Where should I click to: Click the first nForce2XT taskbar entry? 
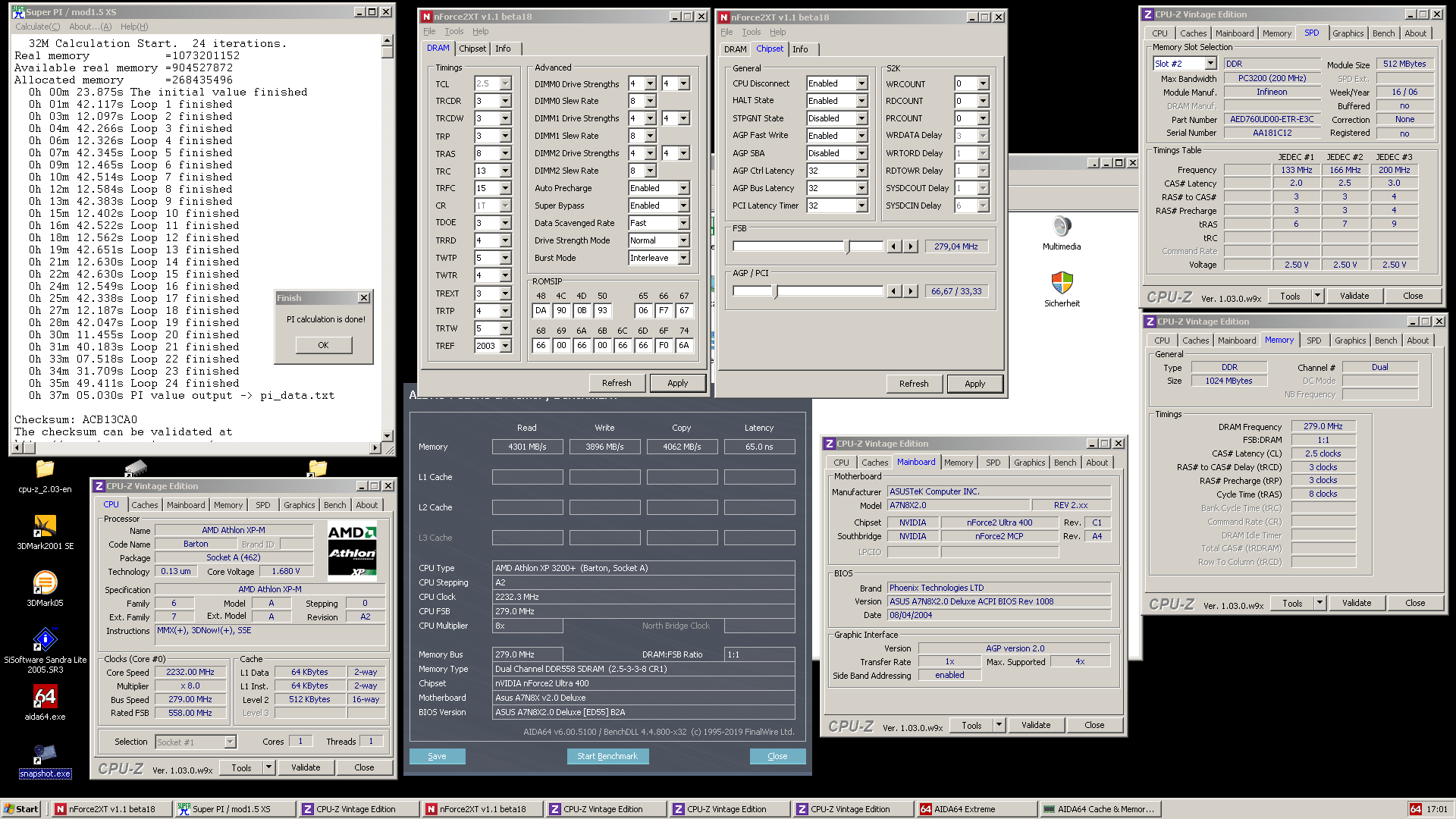point(111,809)
